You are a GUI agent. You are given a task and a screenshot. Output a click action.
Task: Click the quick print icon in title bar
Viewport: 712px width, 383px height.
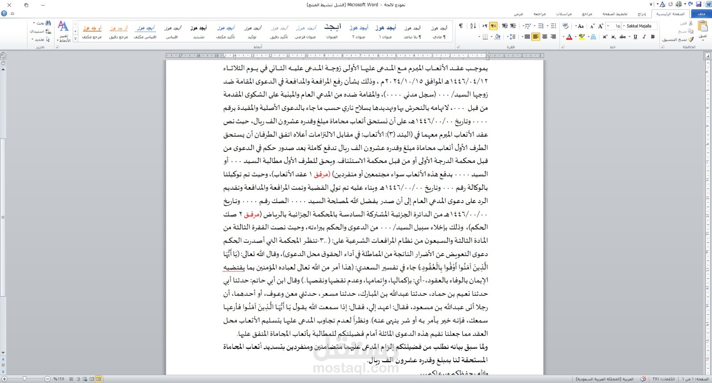[x=678, y=4]
